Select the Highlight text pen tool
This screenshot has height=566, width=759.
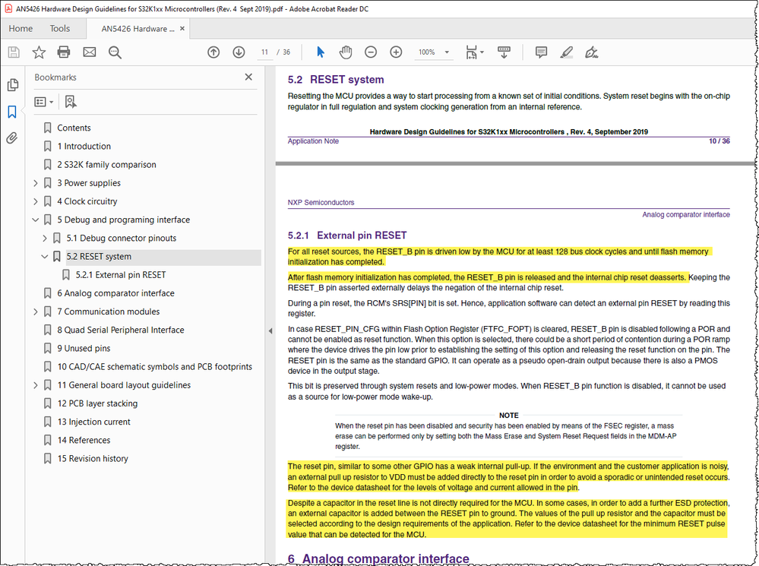[566, 52]
